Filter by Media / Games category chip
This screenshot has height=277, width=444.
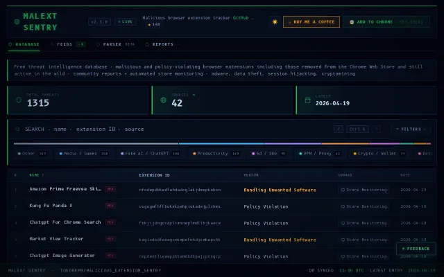[x=83, y=154]
